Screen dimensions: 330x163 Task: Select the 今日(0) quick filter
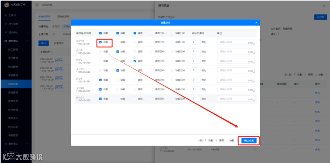tap(56, 27)
